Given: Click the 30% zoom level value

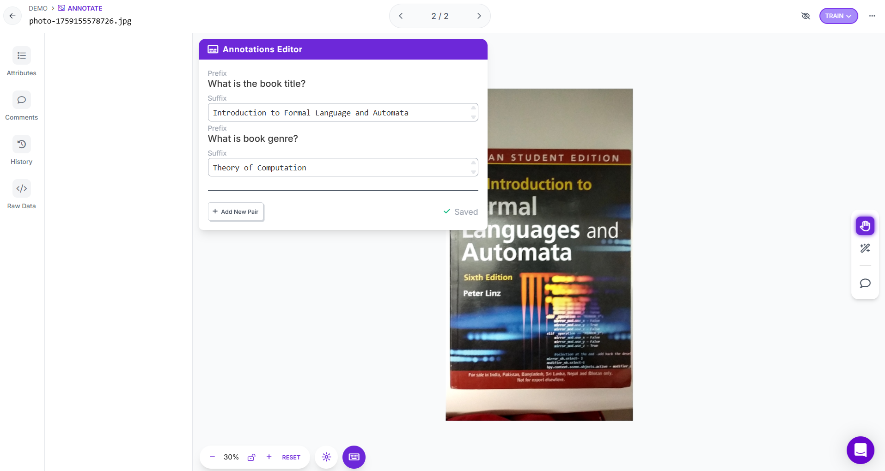Looking at the screenshot, I should pos(231,457).
